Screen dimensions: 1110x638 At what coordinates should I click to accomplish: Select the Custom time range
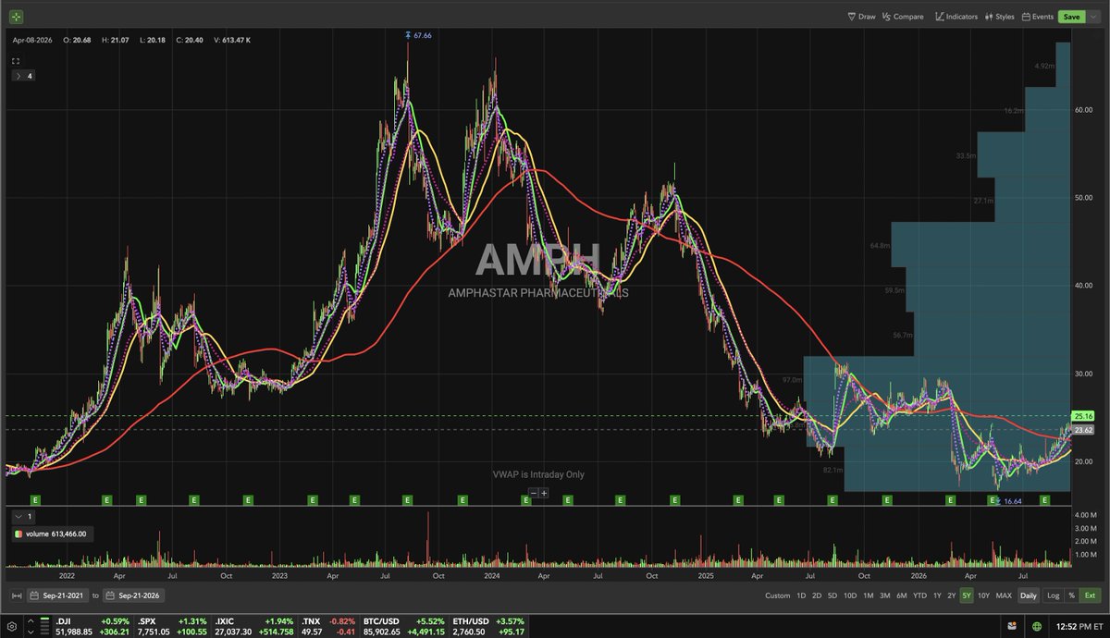coord(778,595)
